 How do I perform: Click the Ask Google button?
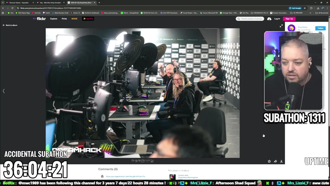pos(295,8)
